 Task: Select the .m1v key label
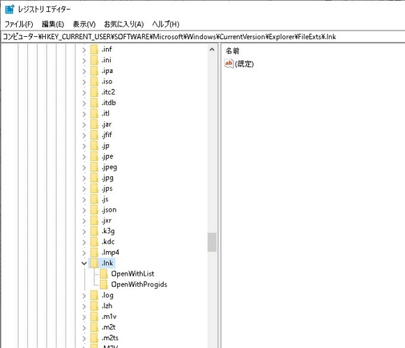109,317
